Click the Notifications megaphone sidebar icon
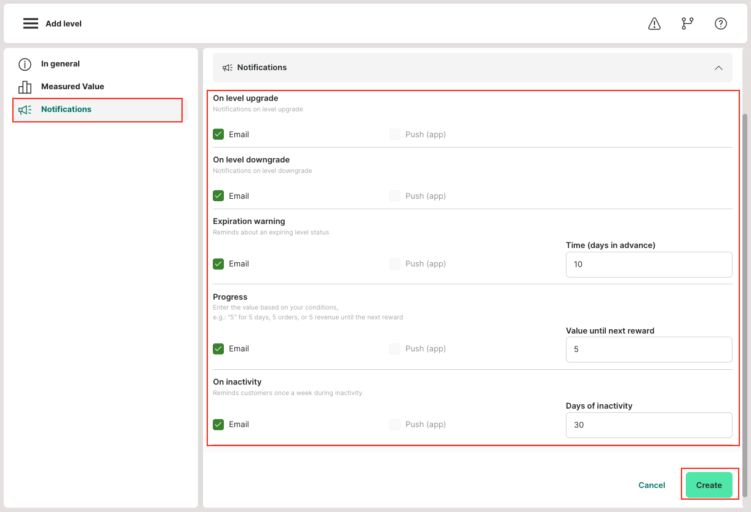The image size is (751, 512). point(25,110)
